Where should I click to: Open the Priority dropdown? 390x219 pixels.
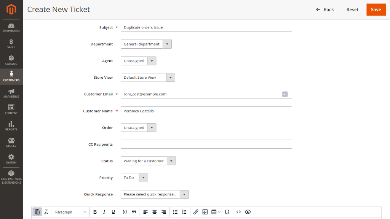coord(134,178)
